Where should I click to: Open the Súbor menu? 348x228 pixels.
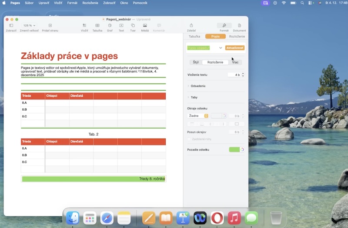(x=29, y=3)
